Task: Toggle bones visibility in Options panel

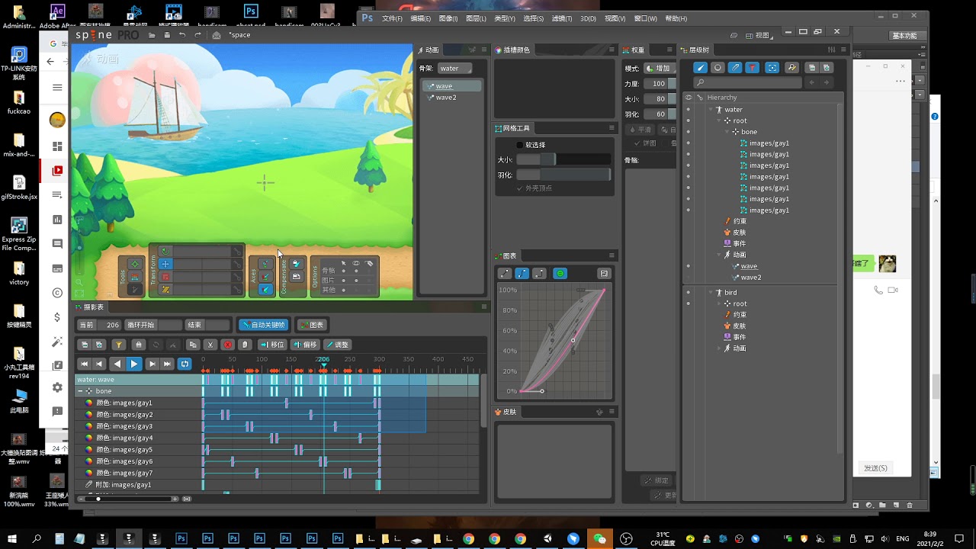Action: point(356,271)
